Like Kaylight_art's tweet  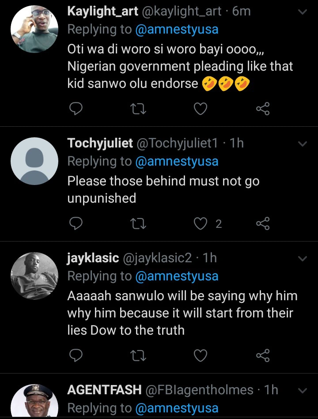click(201, 109)
